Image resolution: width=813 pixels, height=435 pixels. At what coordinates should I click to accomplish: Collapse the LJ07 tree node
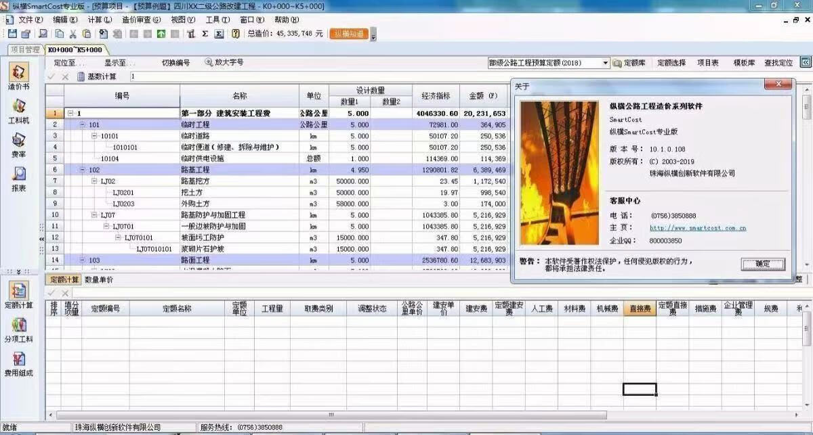click(x=95, y=215)
